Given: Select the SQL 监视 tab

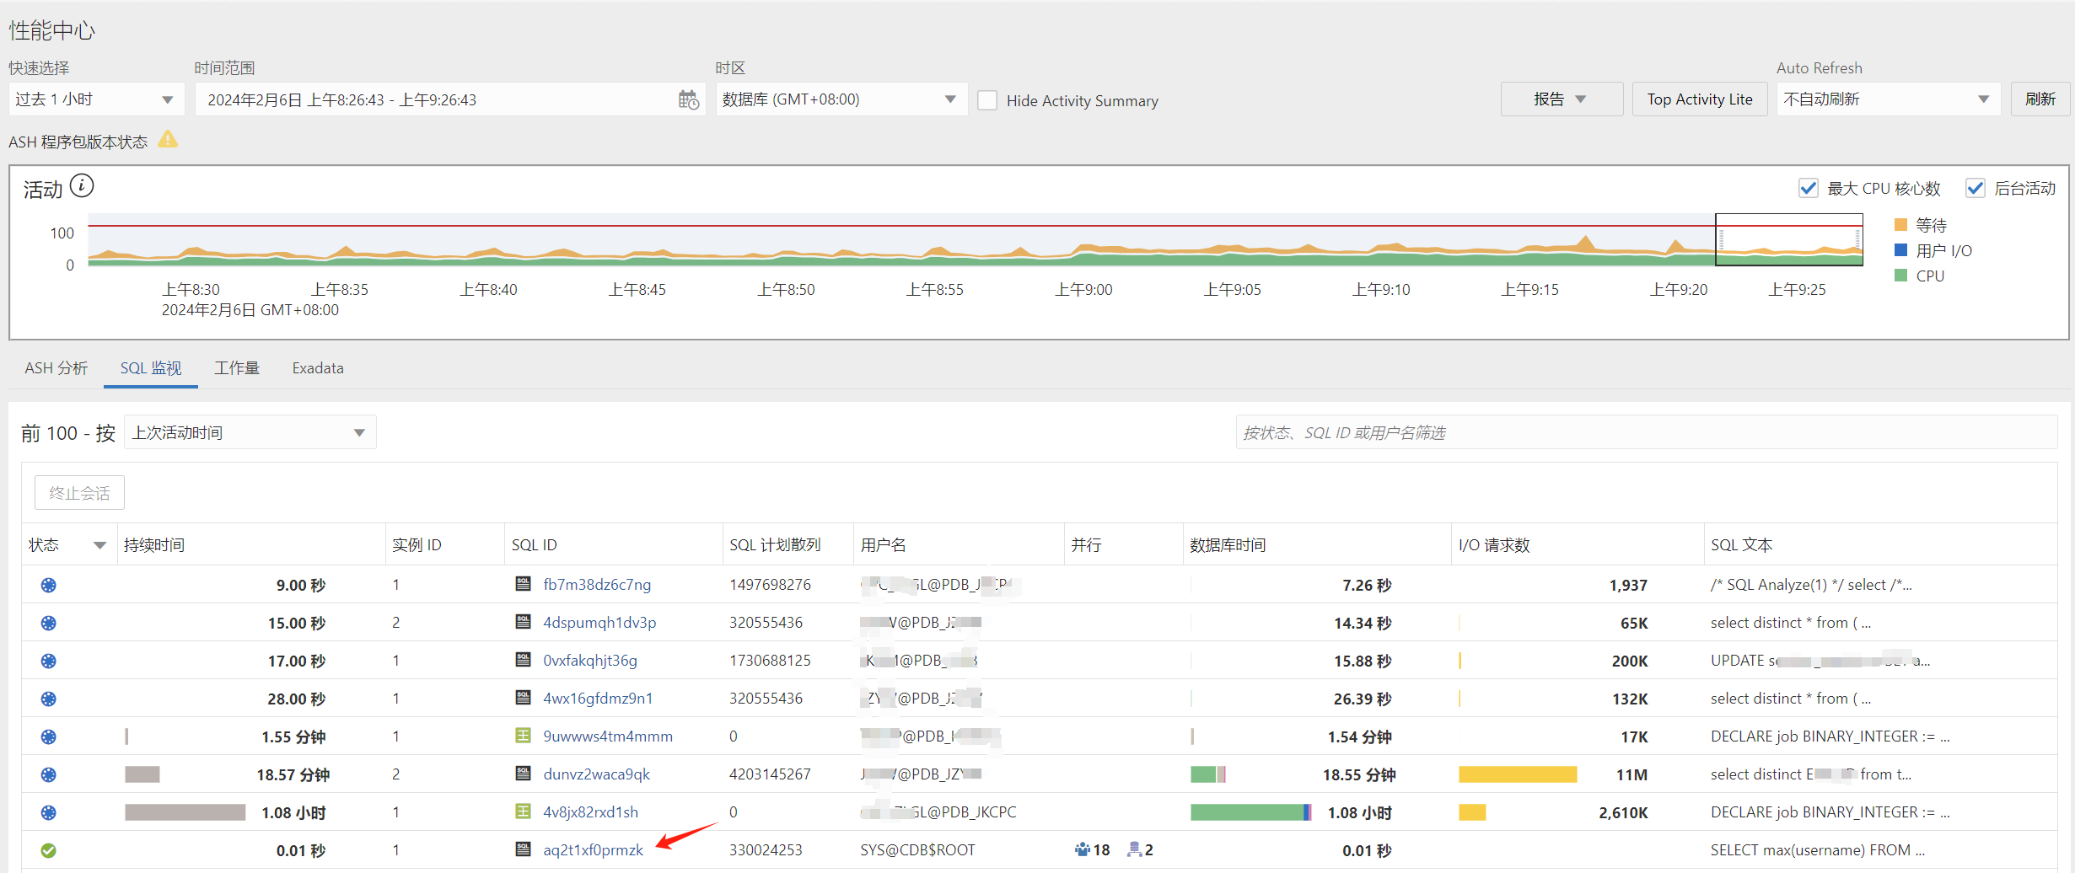Looking at the screenshot, I should click(151, 368).
